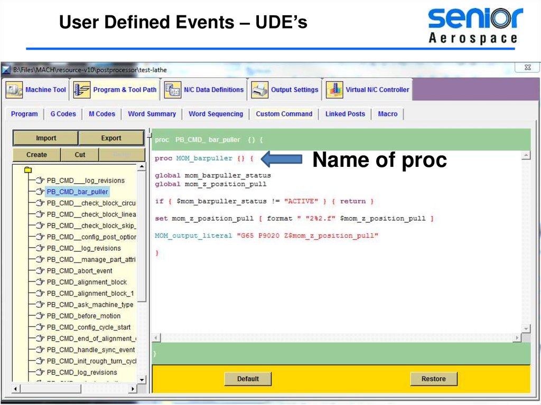541x405 pixels.
Task: Click the Export button
Action: coord(111,138)
